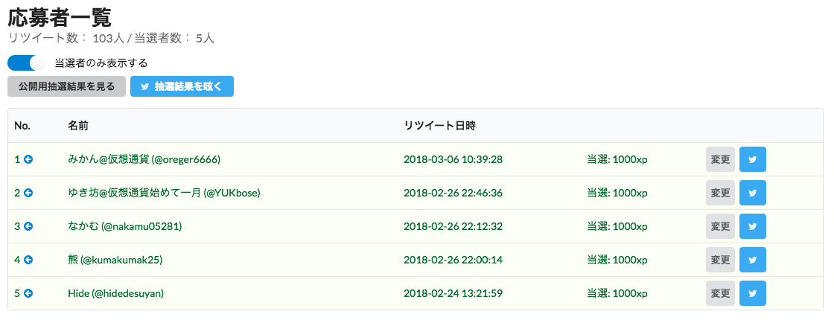834x323 pixels.
Task: Click 変更 button for @nakamu05281
Action: pyautogui.click(x=720, y=226)
